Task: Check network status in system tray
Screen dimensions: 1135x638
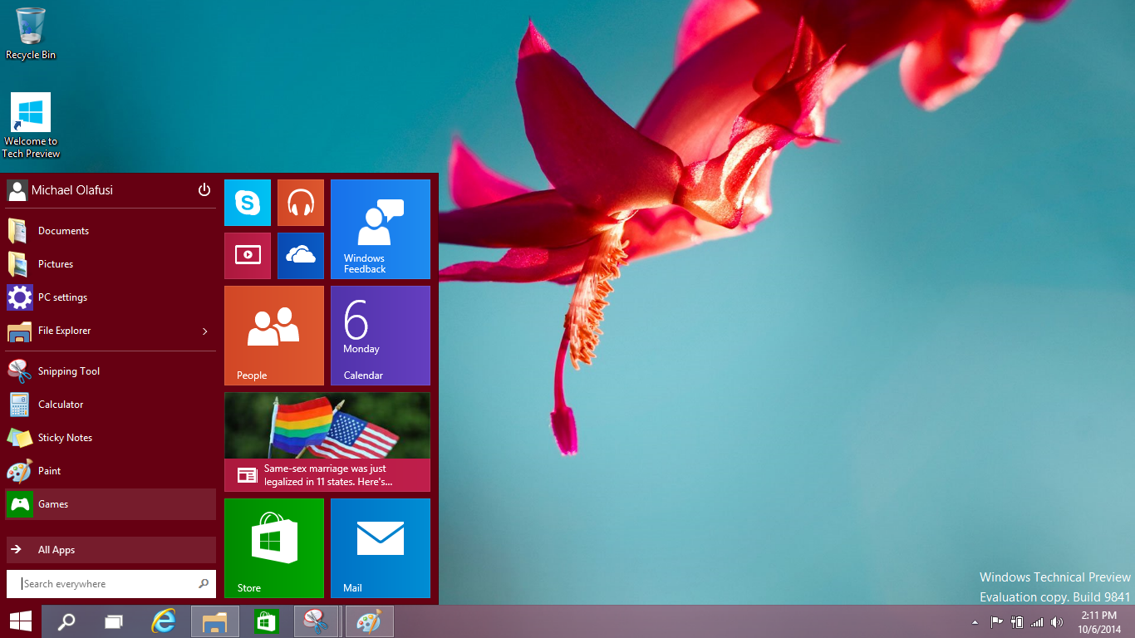Action: click(x=1036, y=621)
